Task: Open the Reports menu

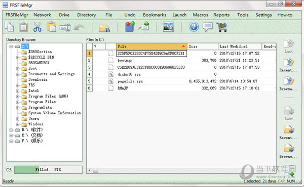Action: (221, 15)
